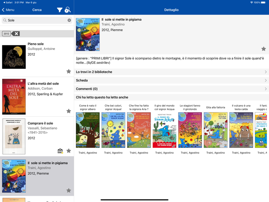269x202 pixels.
Task: Expand Lo trovi in 2 biblioteche
Action: pos(171,72)
